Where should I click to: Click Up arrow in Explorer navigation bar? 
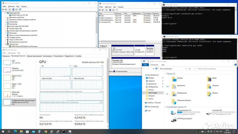[x=153, y=69]
